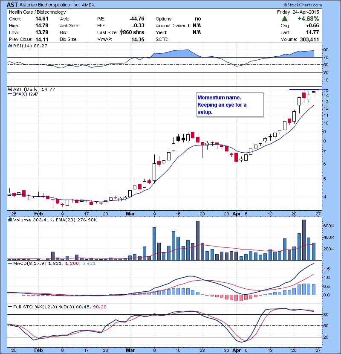Click the VWAP value 14.35
Viewport: 341px width, 354px height.
point(137,39)
